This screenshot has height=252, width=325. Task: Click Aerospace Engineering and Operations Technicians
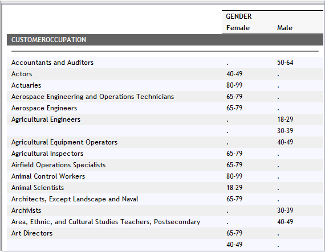(x=92, y=97)
